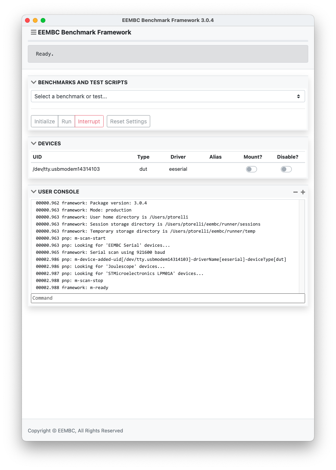Toggle the Disable switch for usbmodem14314103
Screen dimensions: 336x470
286,169
